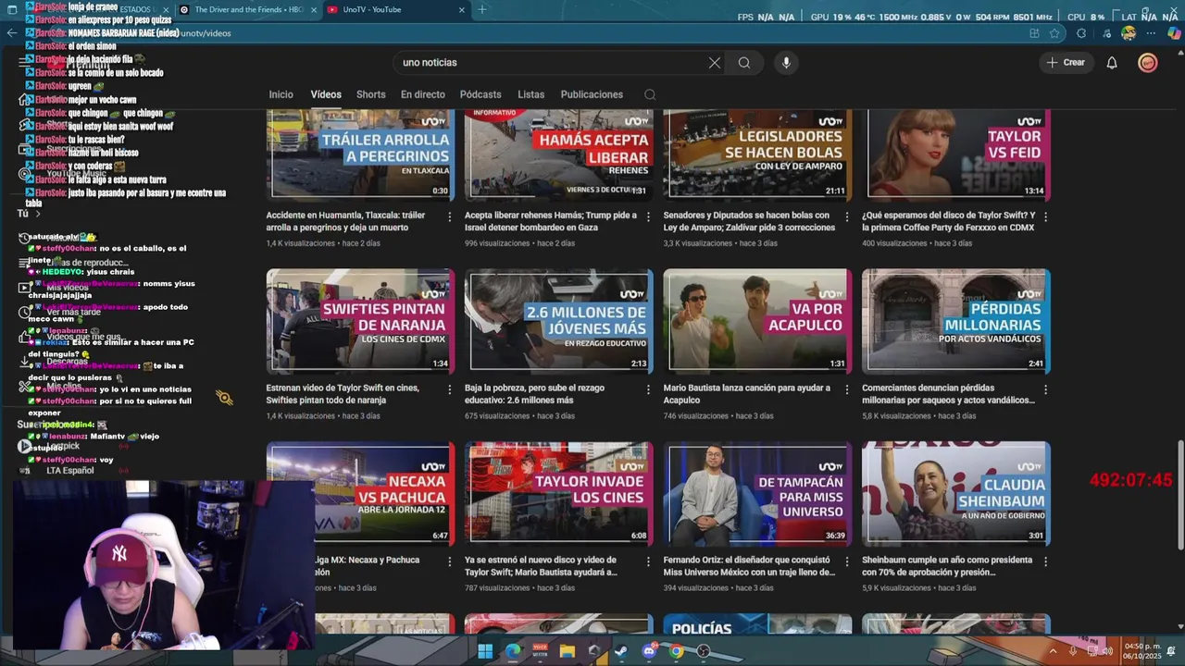Open the Legisladores se hacen bolas thumbnail

[x=757, y=154]
